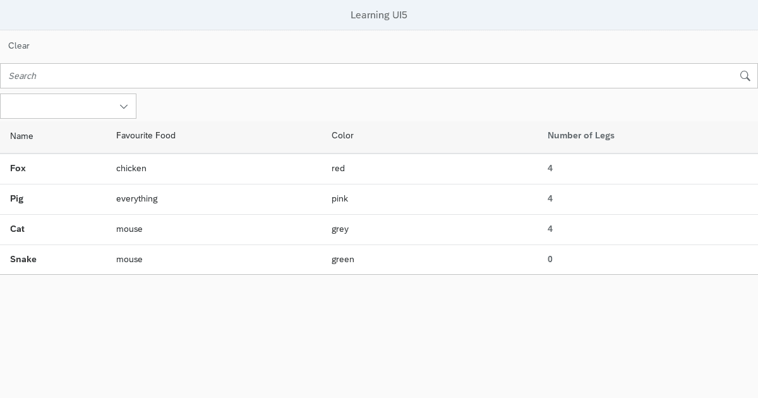The width and height of the screenshot is (758, 398).
Task: Sort by the Name column header
Action: tap(21, 136)
